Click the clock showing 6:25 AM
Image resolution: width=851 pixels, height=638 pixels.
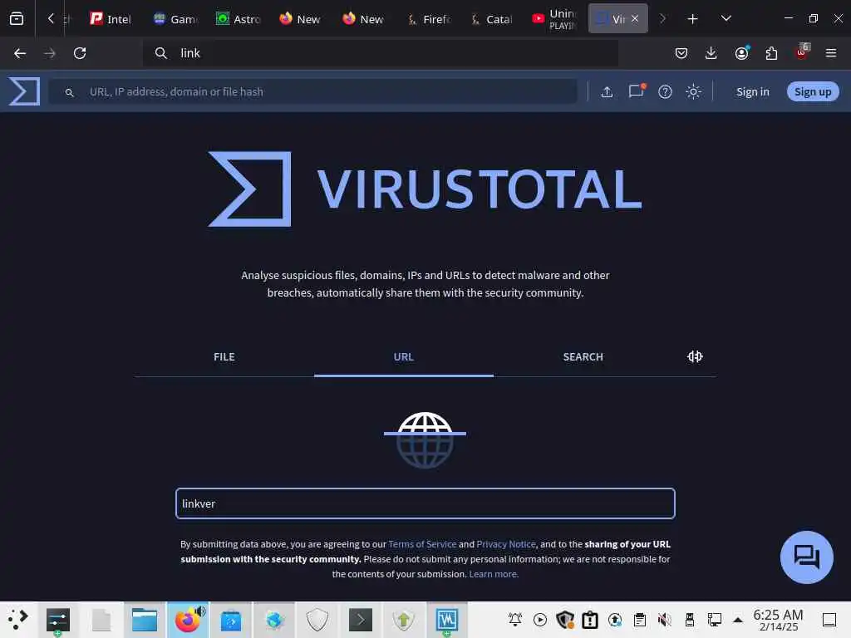[x=778, y=620]
